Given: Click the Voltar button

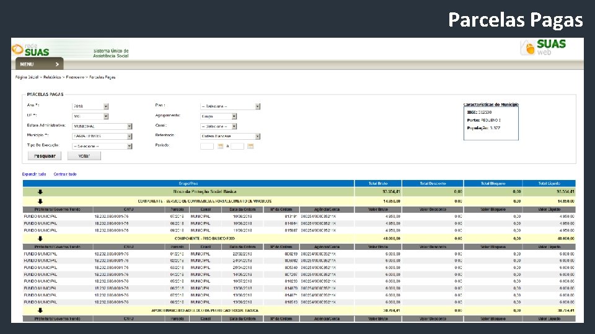Looking at the screenshot, I should pyautogui.click(x=84, y=156).
